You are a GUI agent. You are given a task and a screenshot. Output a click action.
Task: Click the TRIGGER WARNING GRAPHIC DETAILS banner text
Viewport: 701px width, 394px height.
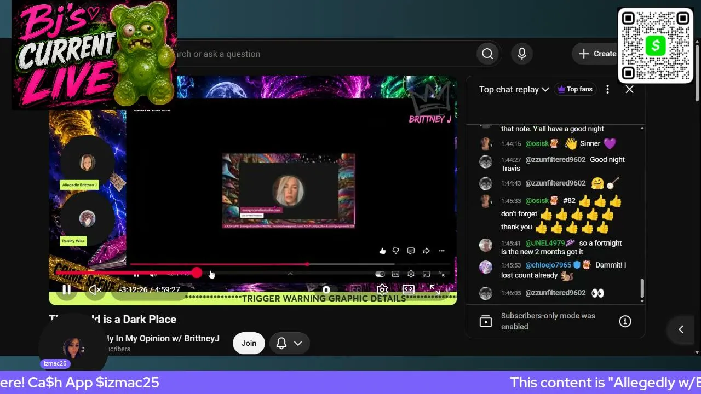pyautogui.click(x=324, y=298)
